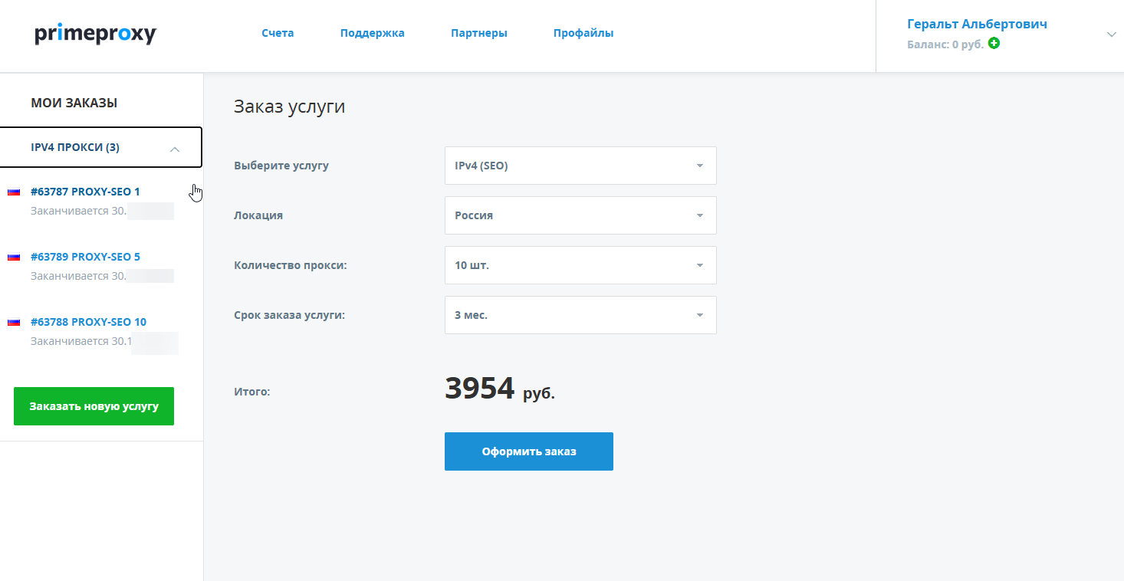Click the user name Геральт Альбертович
The image size is (1124, 581).
(977, 24)
